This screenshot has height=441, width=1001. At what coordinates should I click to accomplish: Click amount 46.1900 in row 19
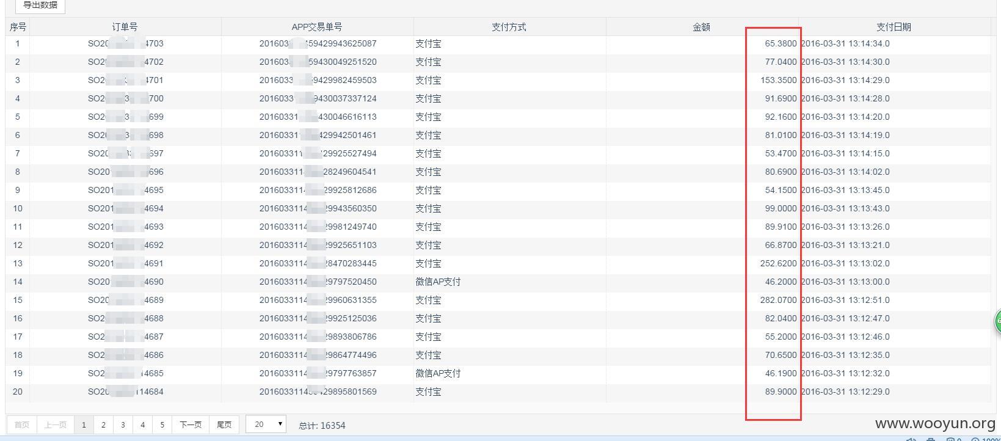tap(781, 373)
